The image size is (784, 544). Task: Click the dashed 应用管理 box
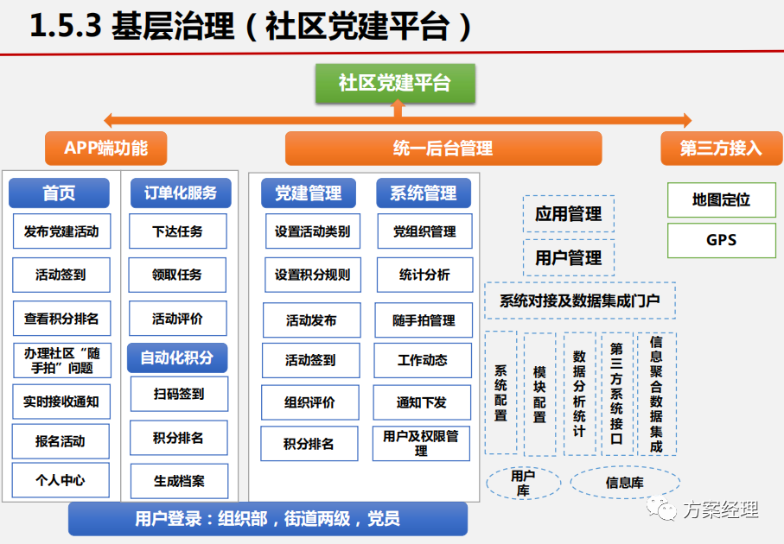pos(568,215)
